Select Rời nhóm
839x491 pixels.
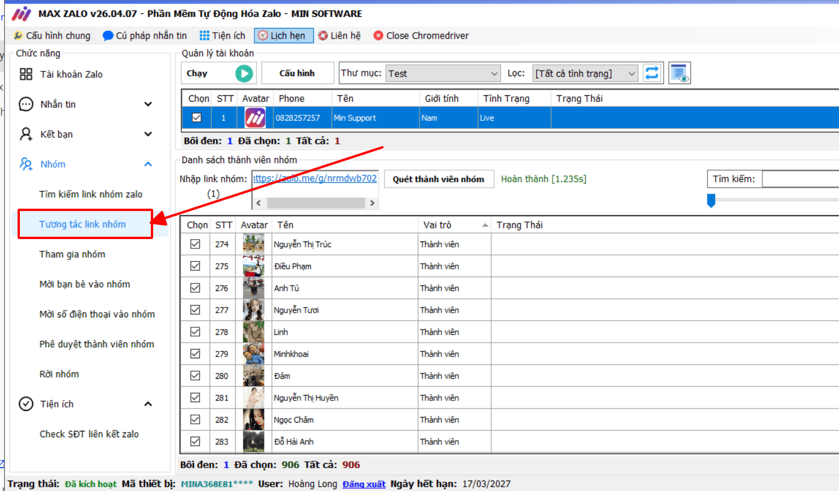click(59, 374)
